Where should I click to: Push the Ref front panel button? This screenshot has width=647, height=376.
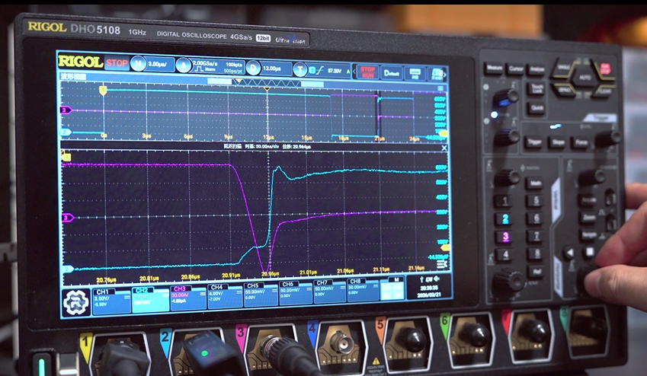(536, 271)
